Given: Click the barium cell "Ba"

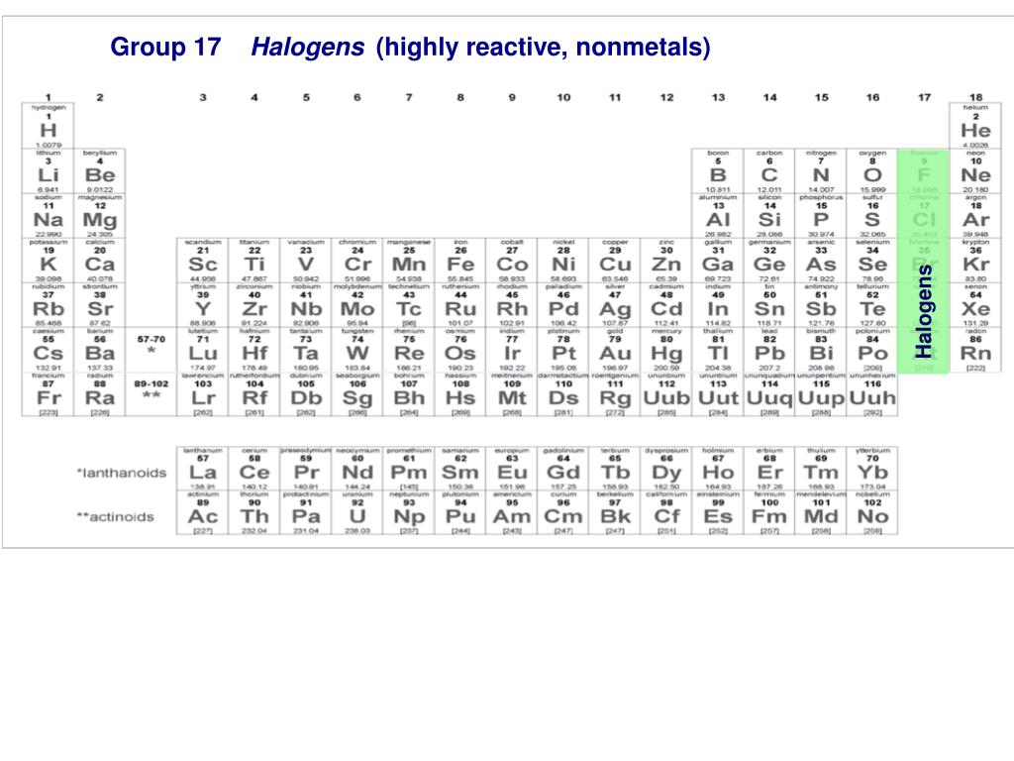Looking at the screenshot, I should pos(100,350).
